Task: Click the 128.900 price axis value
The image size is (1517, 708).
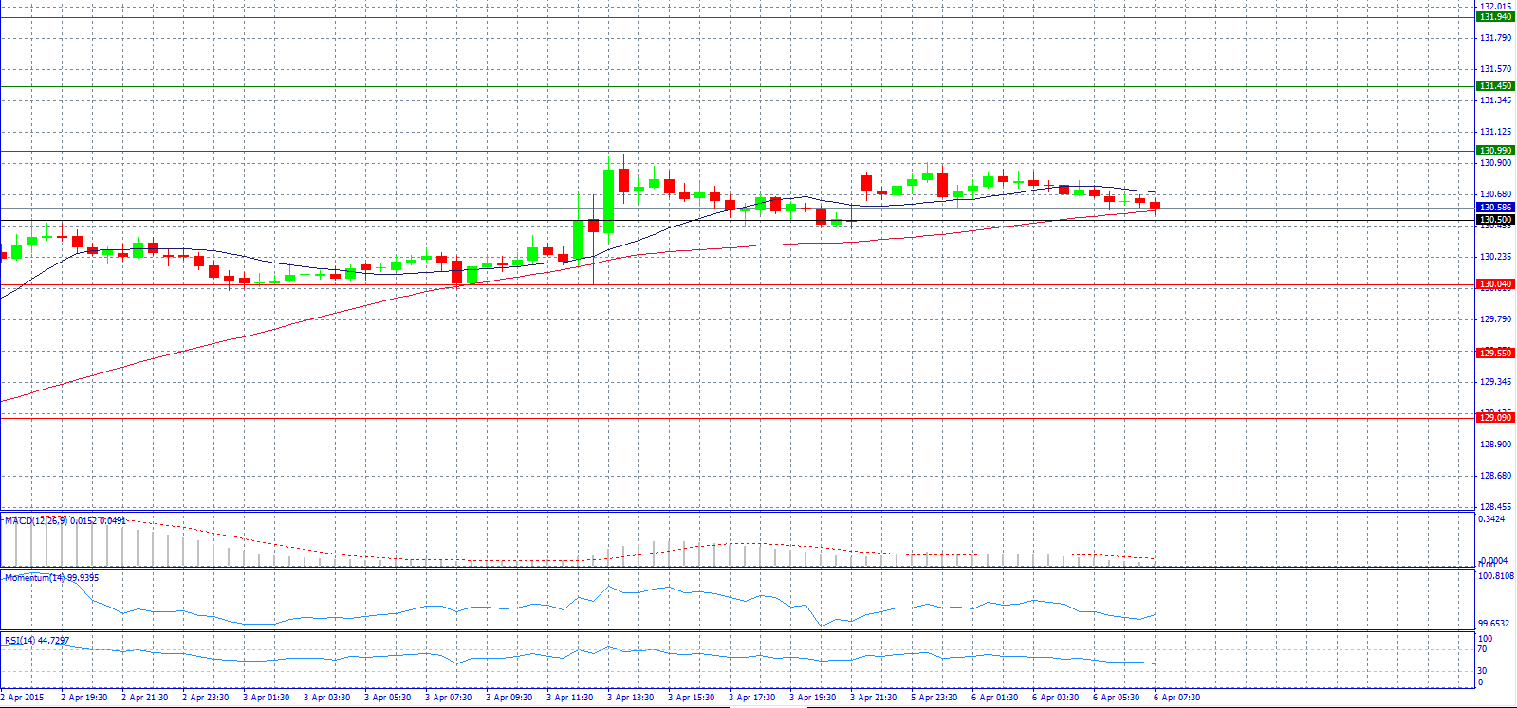Action: pos(1496,445)
